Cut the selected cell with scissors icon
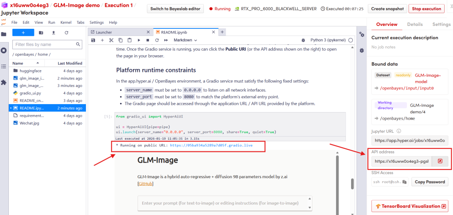This screenshot has width=453, height=215. coord(111,40)
